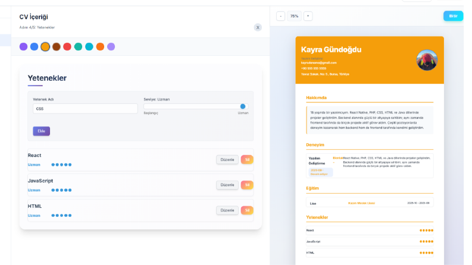472x265 pixels.
Task: Select the blue color swatch
Action: click(x=35, y=46)
